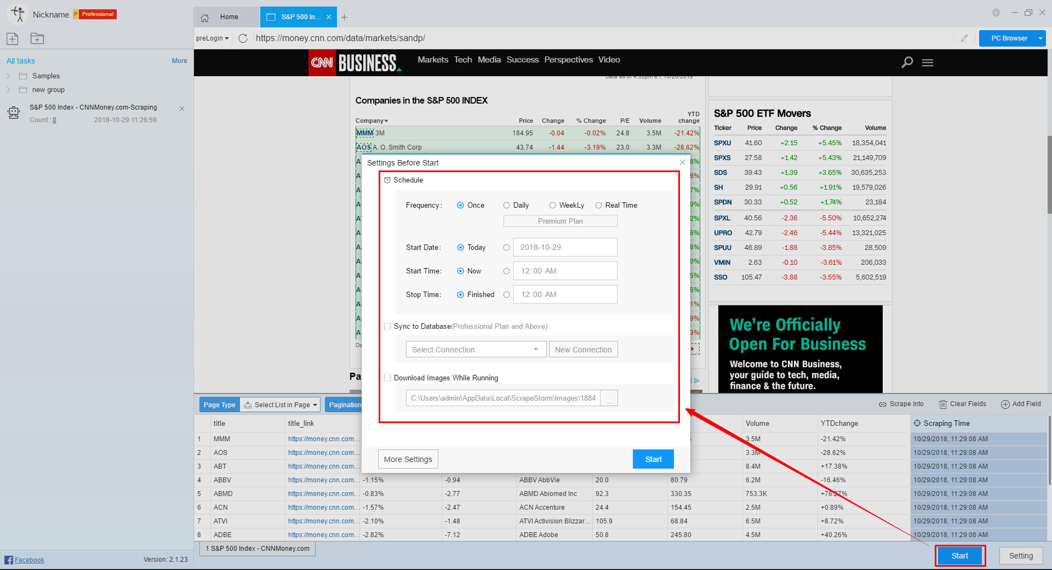Open the More link in All tasks
Viewport: 1052px width, 570px height.
click(x=180, y=61)
